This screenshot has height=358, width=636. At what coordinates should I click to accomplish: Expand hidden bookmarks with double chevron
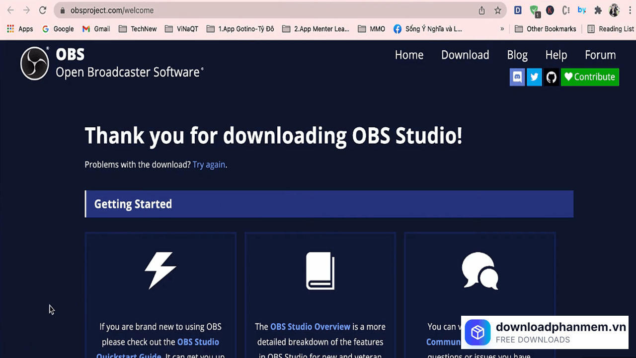[x=502, y=29]
